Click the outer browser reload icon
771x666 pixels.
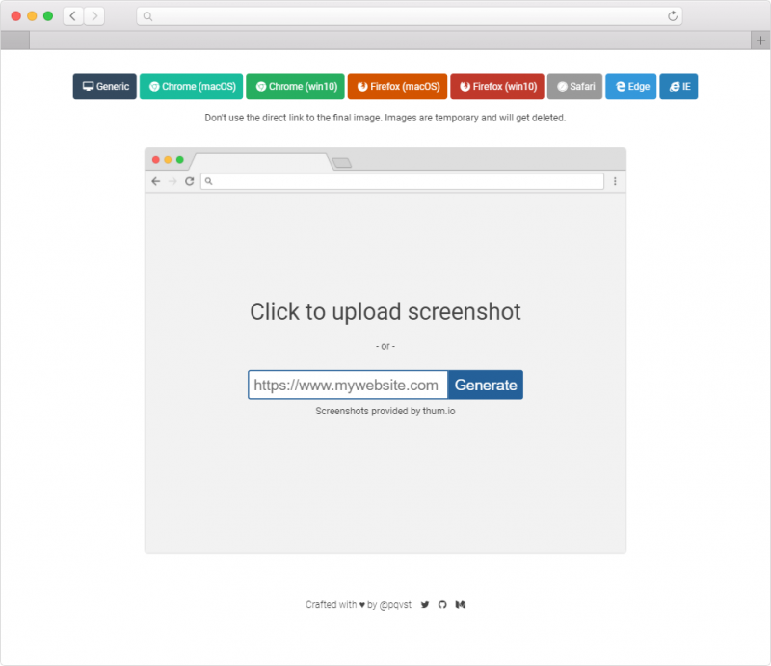[673, 16]
